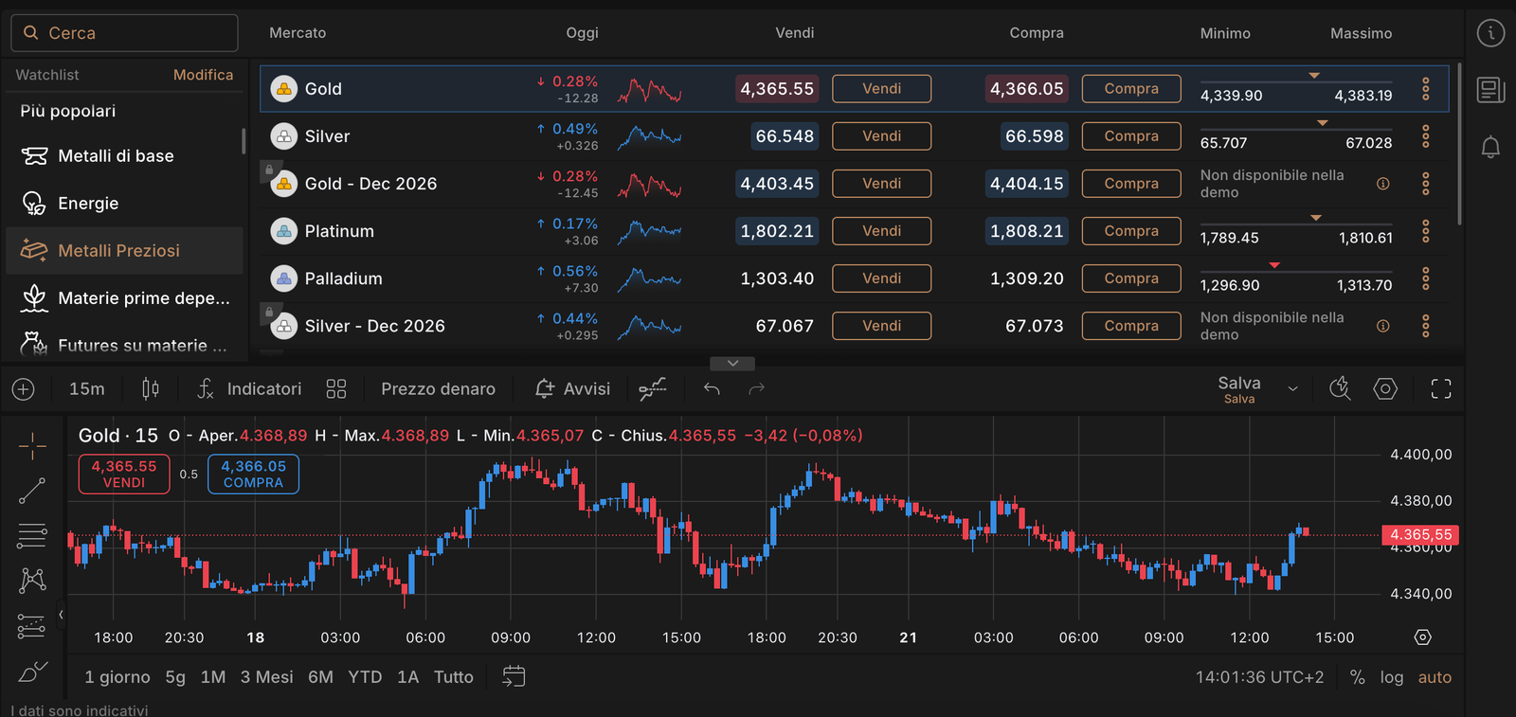Open the go-to-date calendar icon
This screenshot has width=1516, height=717.
tap(514, 676)
